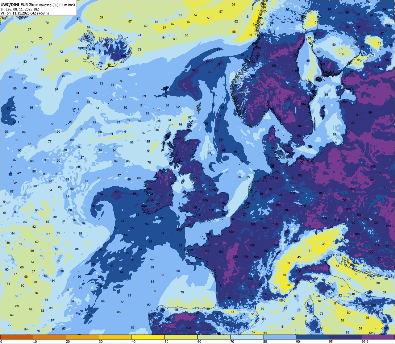Click the 0–10 percent legend color segment

coord(17,337)
